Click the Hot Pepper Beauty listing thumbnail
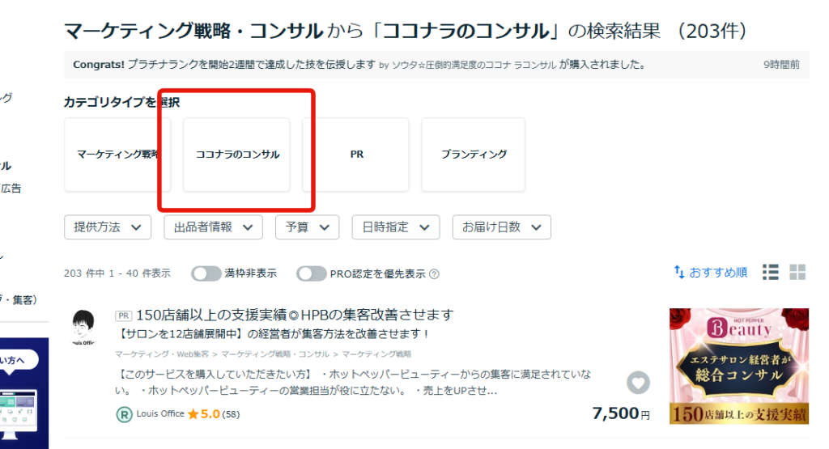Image resolution: width=829 pixels, height=449 pixels. pos(739,366)
